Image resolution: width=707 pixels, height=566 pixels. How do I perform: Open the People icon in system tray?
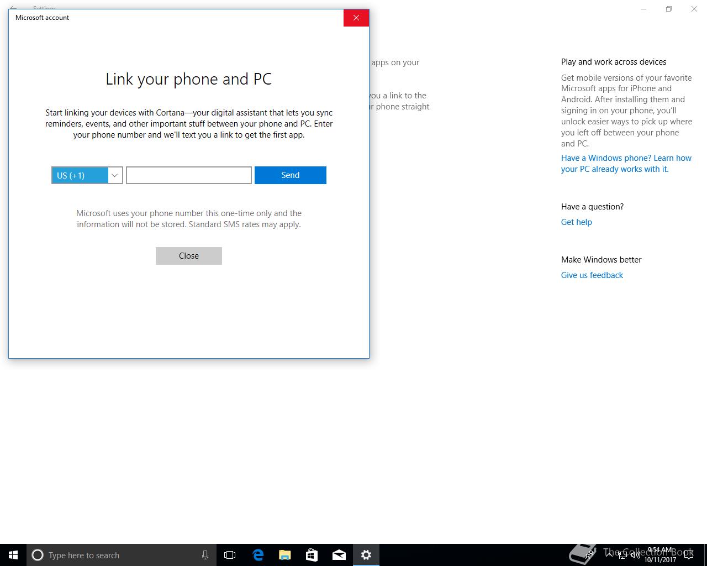[x=590, y=555]
